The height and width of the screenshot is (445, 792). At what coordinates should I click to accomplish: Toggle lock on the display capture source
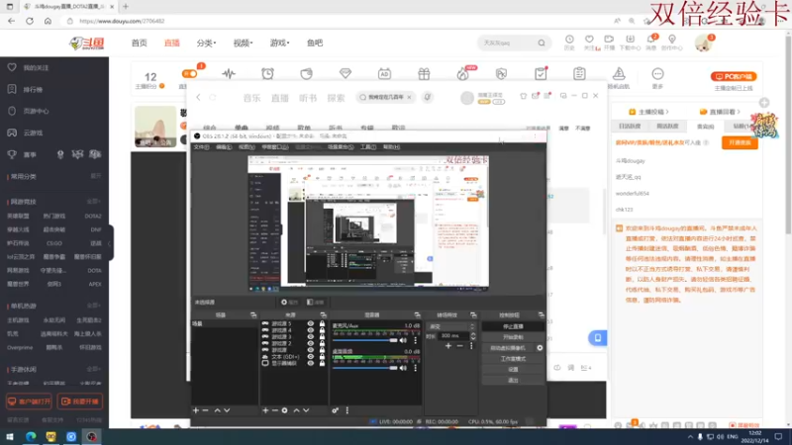[x=322, y=363]
